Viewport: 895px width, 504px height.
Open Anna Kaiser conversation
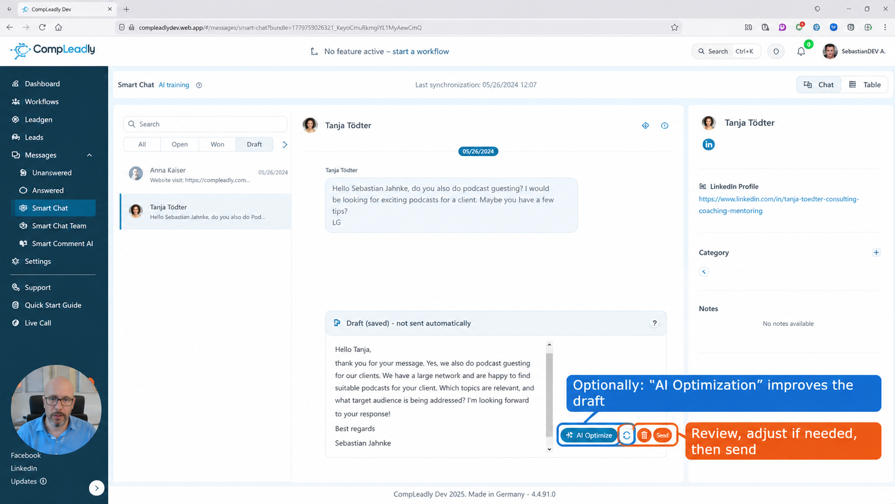point(206,175)
